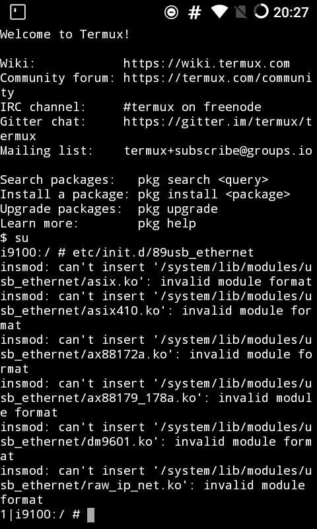Tap the do-not-disturb circle status icon

171,13
